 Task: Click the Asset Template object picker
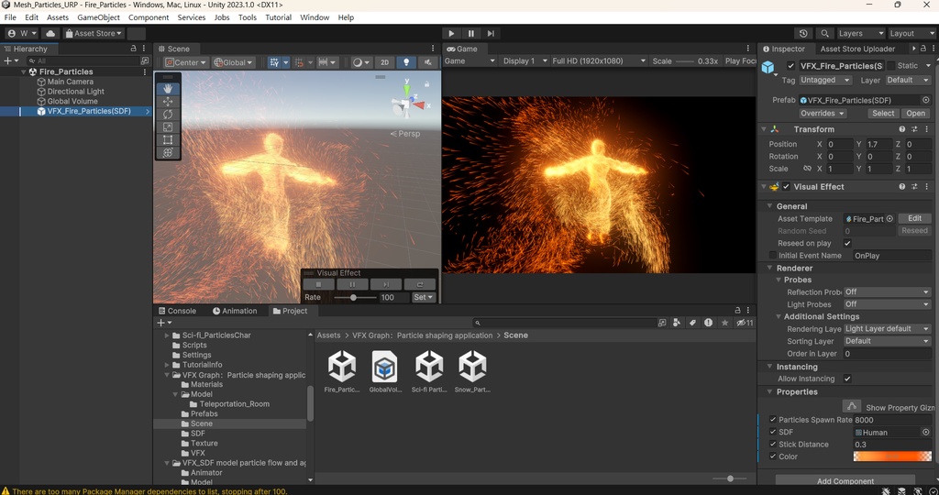pyautogui.click(x=889, y=219)
